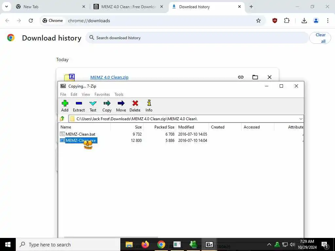Reload the Chrome downloads page
The width and height of the screenshot is (335, 251).
click(31, 21)
